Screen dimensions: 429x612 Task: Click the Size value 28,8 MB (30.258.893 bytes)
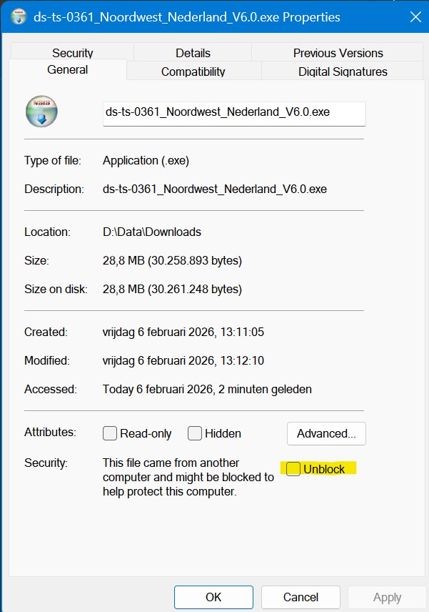coord(172,260)
